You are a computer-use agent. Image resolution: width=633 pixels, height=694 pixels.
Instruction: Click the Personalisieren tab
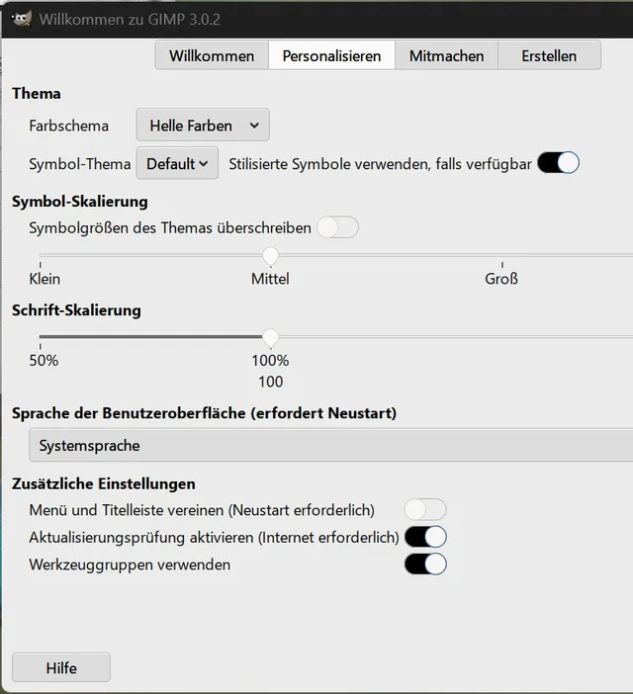coord(331,55)
